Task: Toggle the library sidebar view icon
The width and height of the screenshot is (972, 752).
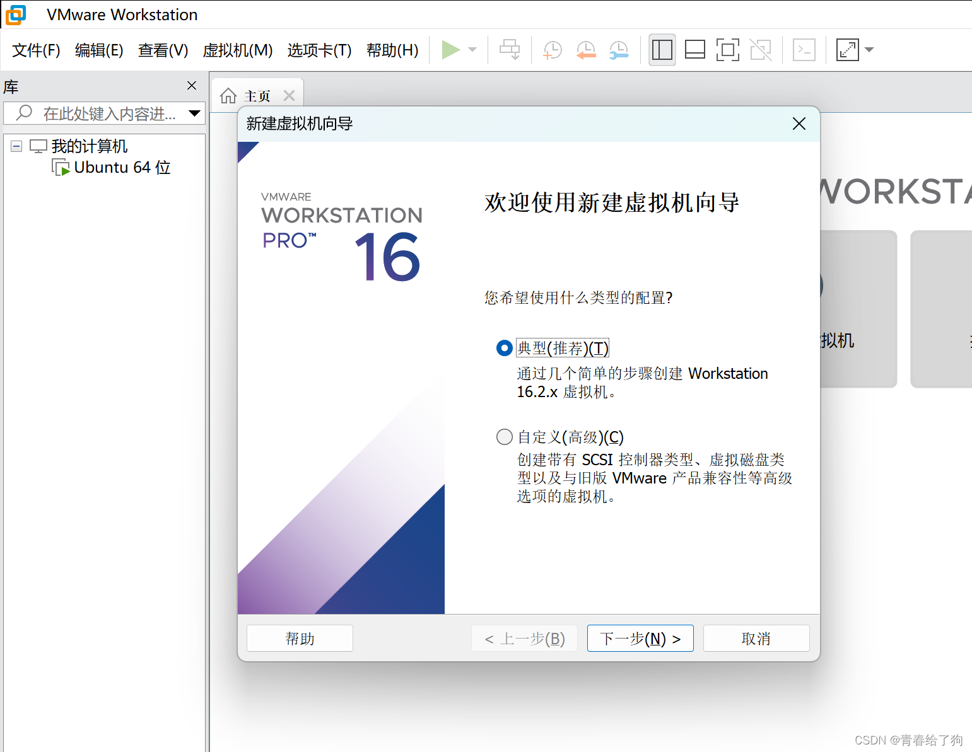Action: tap(662, 50)
